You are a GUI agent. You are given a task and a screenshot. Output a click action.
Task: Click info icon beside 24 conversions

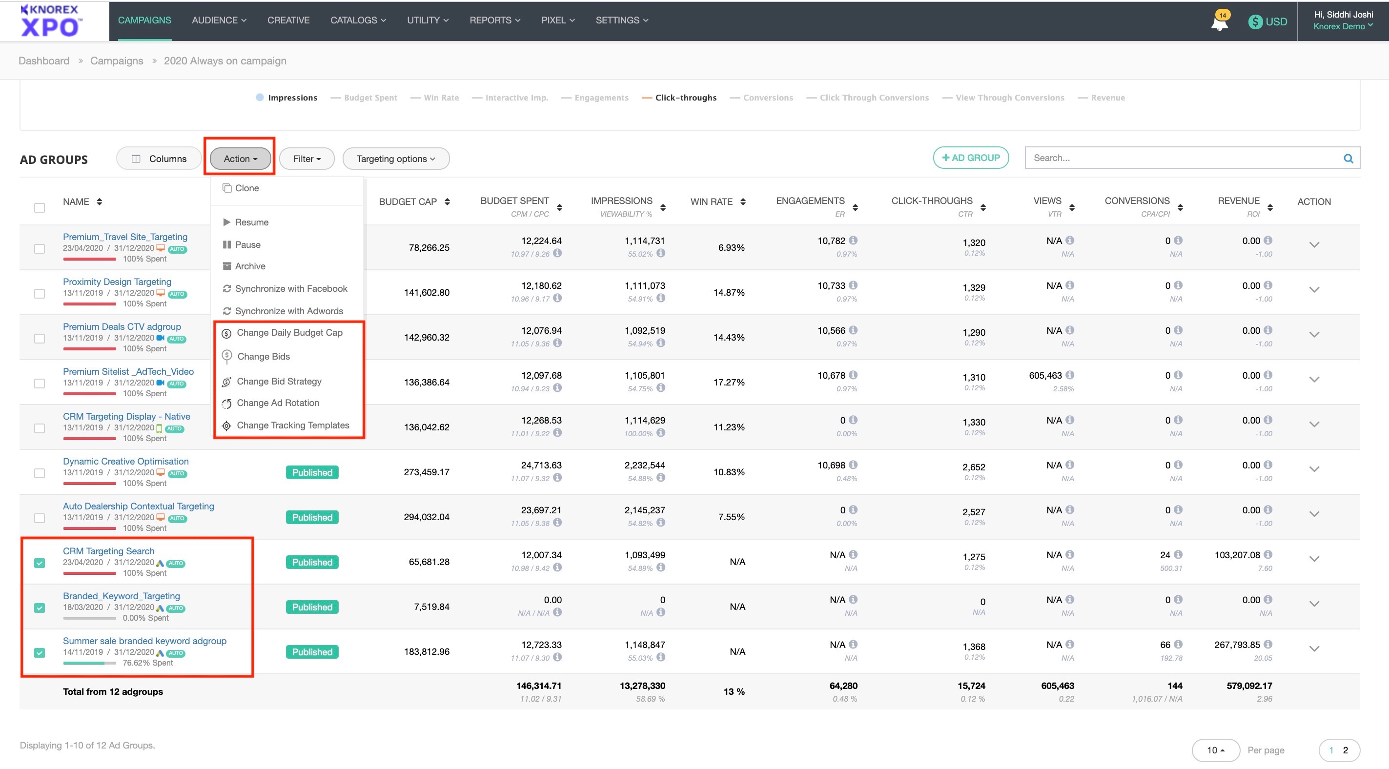tap(1178, 554)
